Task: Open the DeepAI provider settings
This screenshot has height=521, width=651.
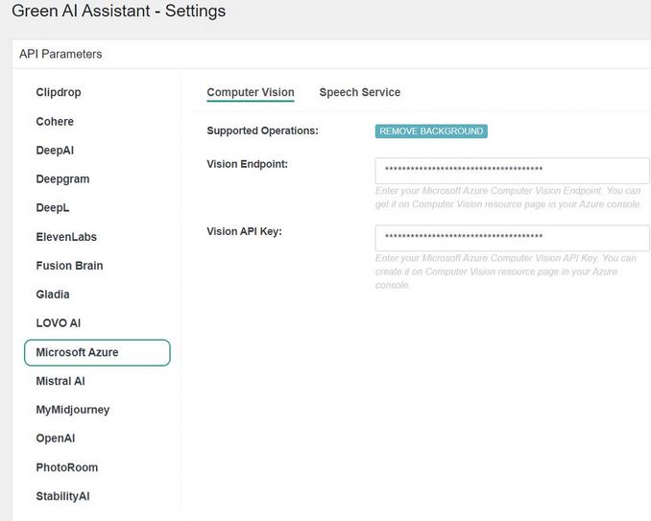Action: tap(55, 151)
